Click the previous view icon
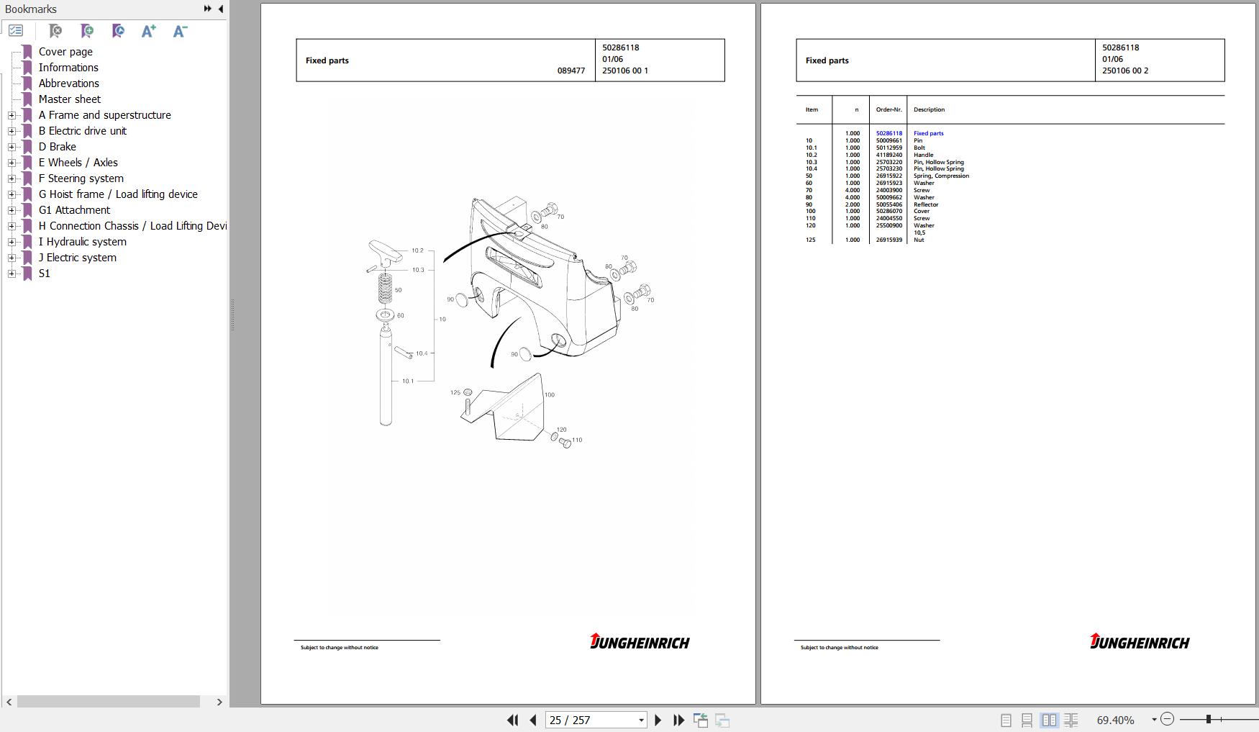 click(x=701, y=720)
